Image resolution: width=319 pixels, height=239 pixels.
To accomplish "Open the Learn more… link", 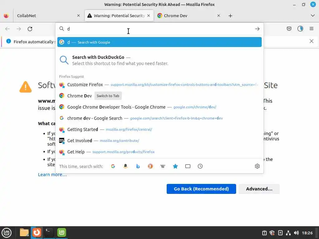I will click(52, 175).
